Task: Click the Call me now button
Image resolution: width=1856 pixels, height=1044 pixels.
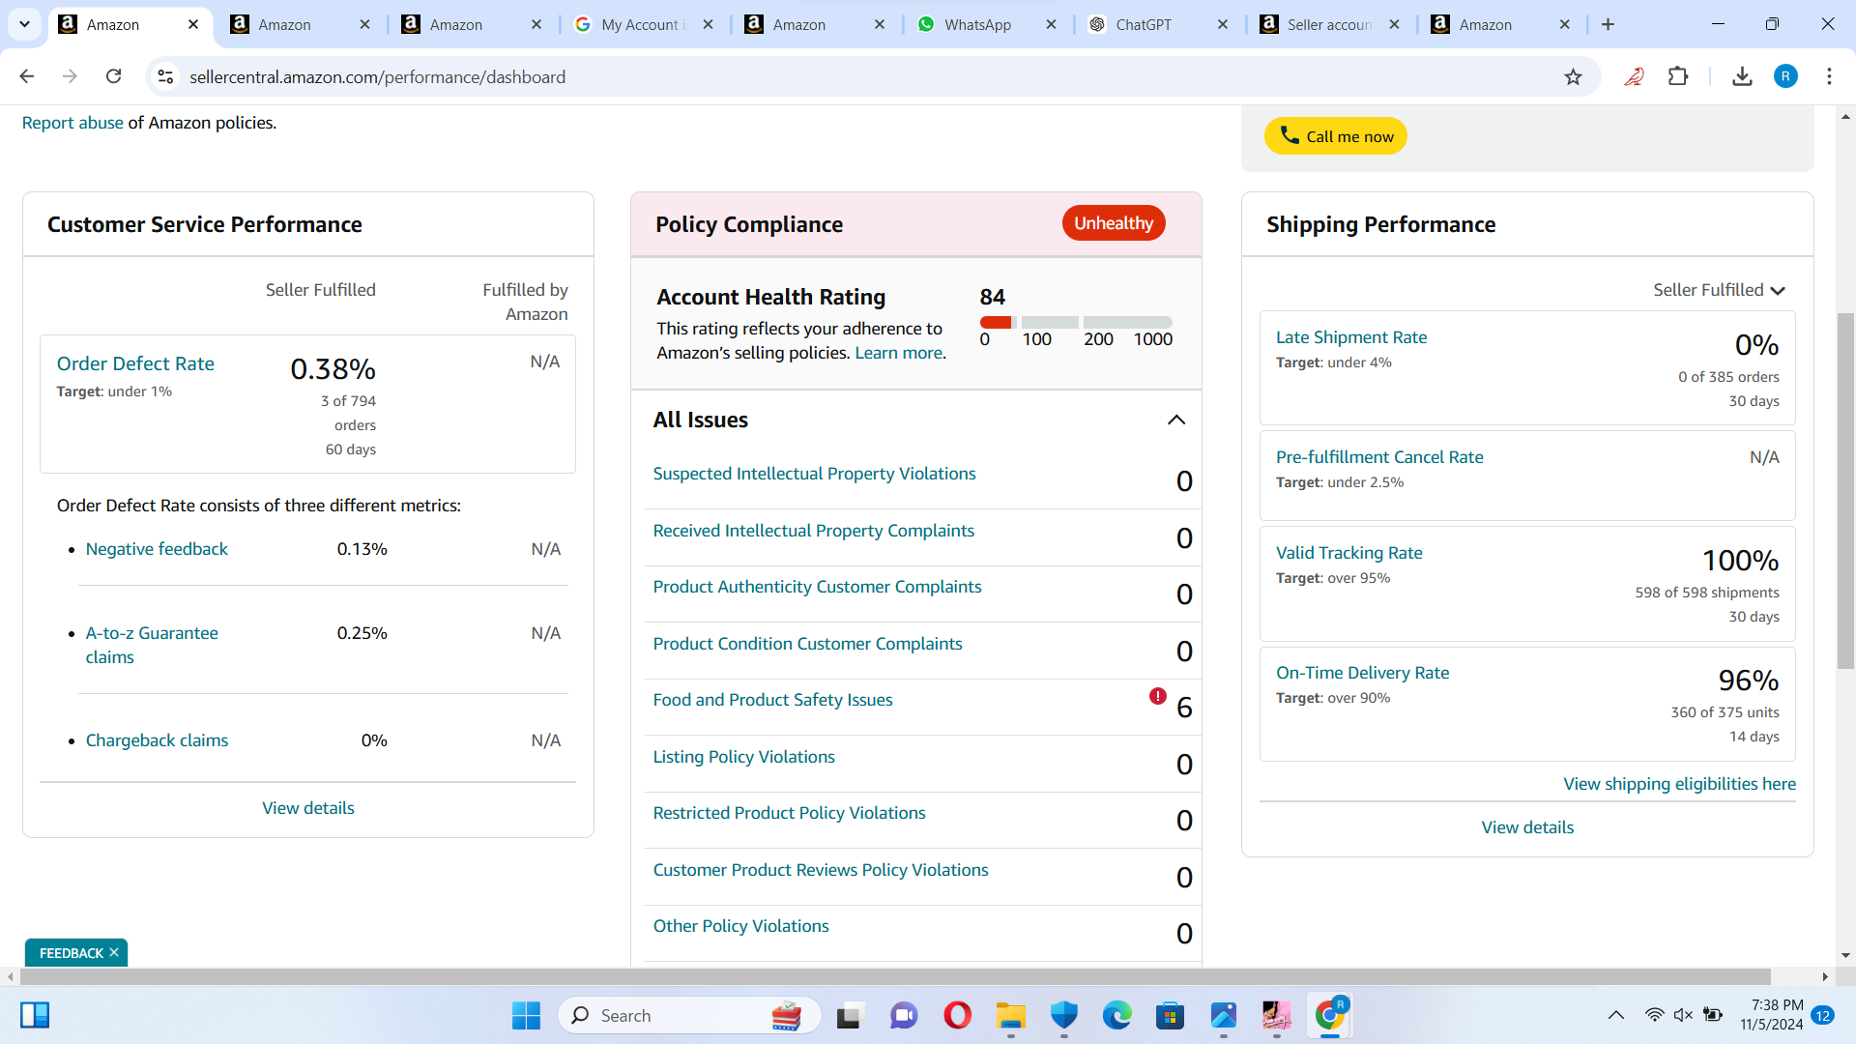Action: pos(1335,136)
